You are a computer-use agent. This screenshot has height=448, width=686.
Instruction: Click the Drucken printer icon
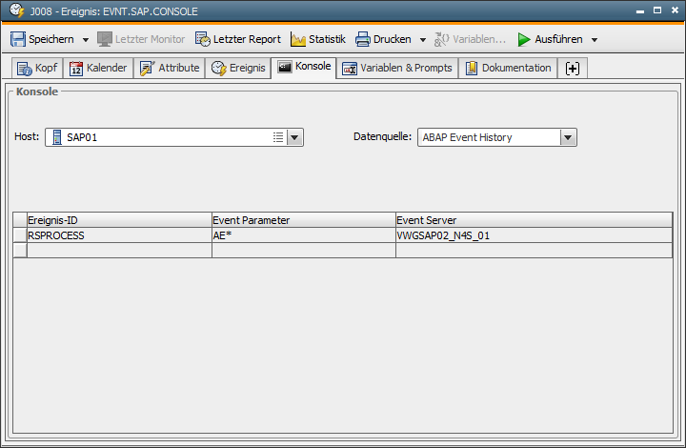click(363, 39)
